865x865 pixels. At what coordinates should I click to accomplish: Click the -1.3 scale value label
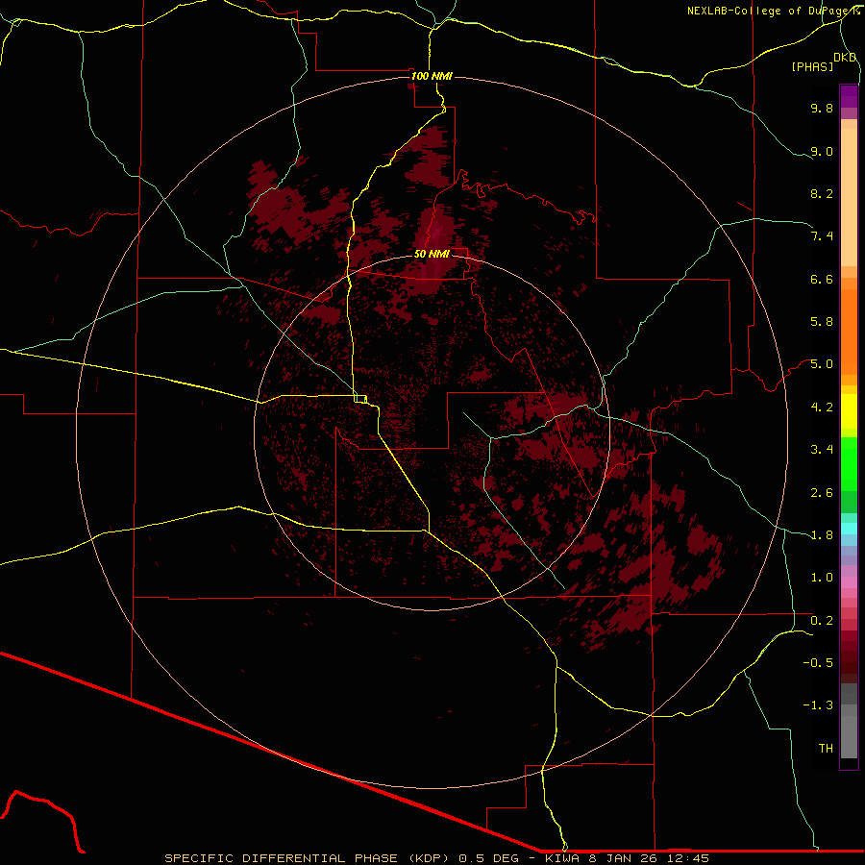(x=818, y=705)
